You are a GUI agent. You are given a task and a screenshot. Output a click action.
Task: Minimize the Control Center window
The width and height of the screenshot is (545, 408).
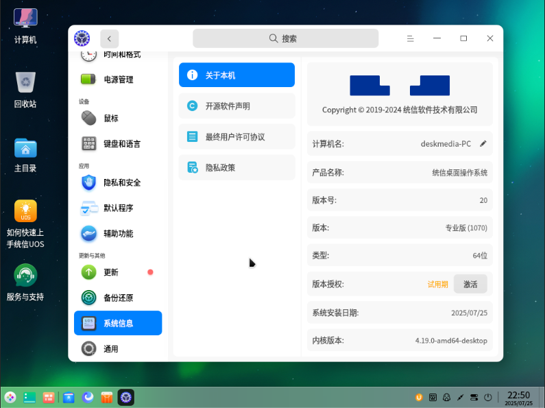(x=437, y=38)
